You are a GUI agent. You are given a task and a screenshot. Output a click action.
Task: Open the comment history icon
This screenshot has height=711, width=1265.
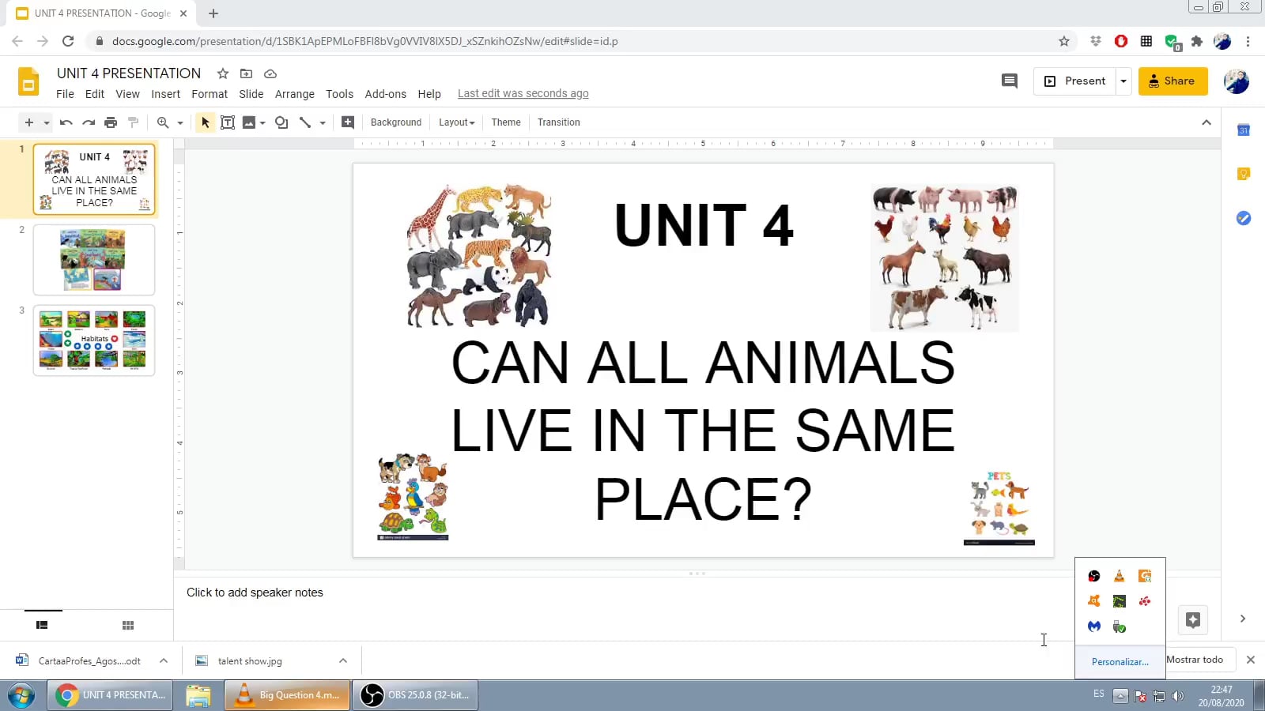point(1010,81)
